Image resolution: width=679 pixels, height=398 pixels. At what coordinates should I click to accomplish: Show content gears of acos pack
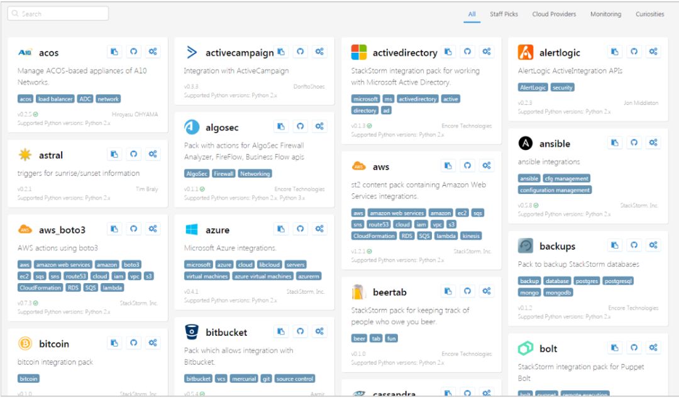tap(153, 51)
